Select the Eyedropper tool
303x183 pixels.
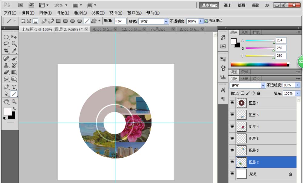pos(14,51)
